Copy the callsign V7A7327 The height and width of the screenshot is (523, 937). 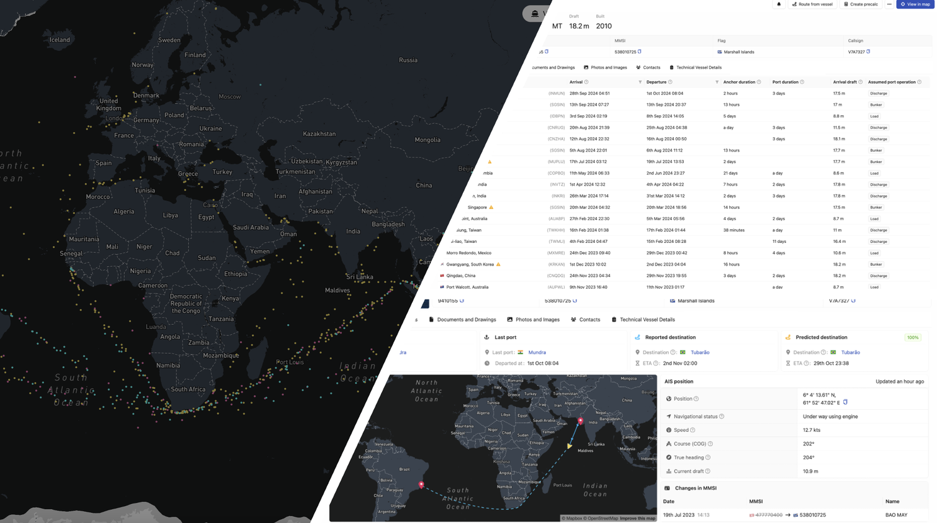(x=868, y=52)
